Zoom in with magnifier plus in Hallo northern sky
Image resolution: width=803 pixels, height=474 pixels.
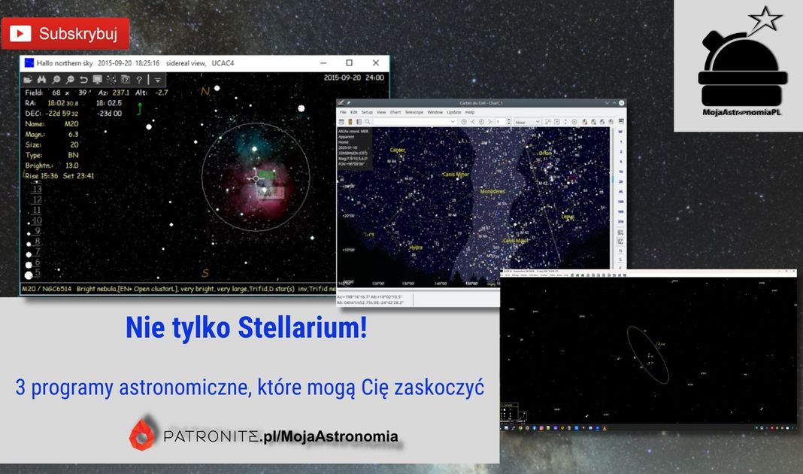[56, 80]
